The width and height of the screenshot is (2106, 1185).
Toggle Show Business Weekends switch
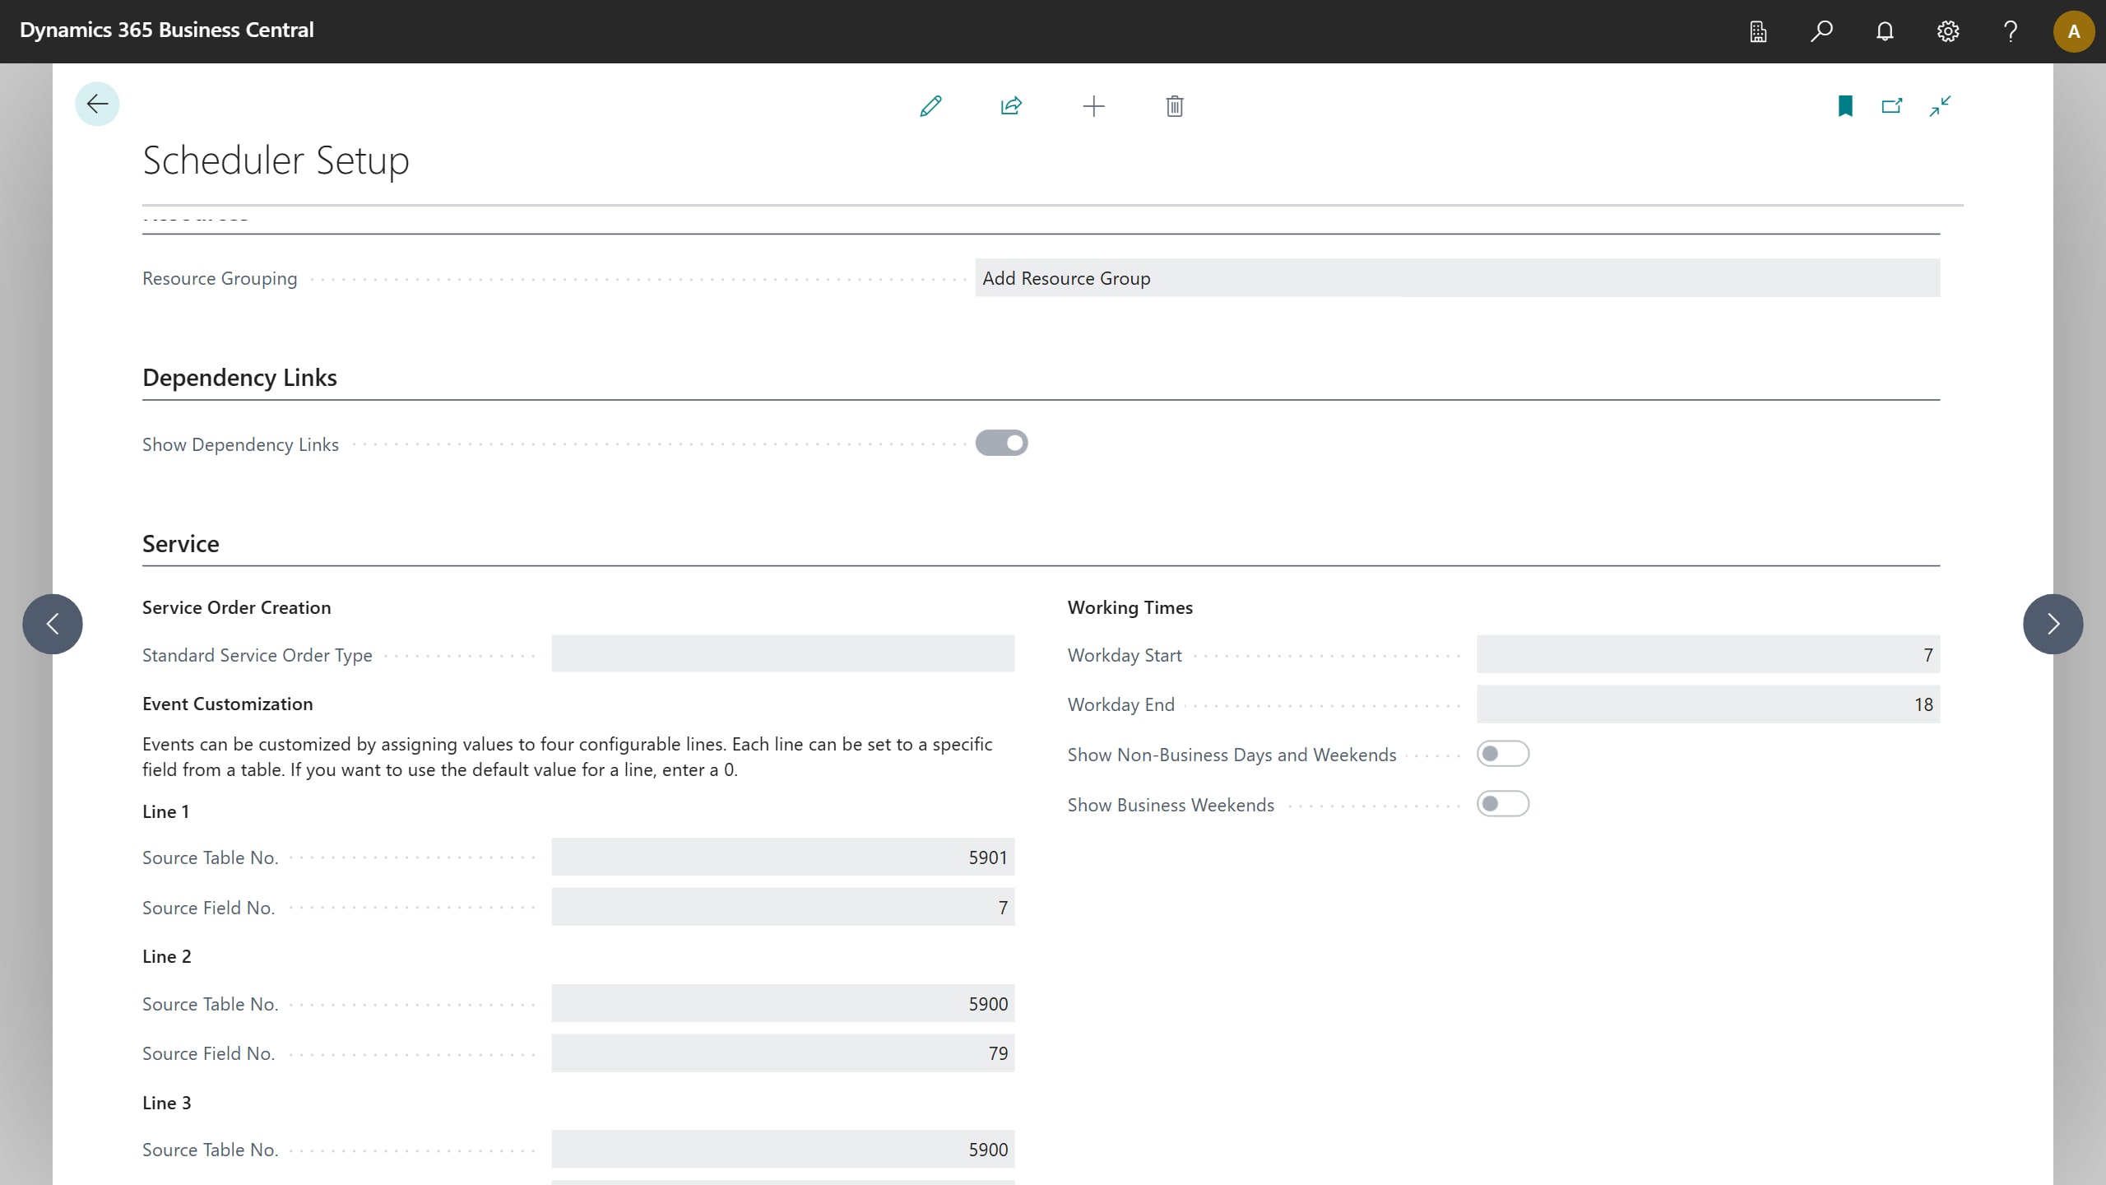point(1502,804)
